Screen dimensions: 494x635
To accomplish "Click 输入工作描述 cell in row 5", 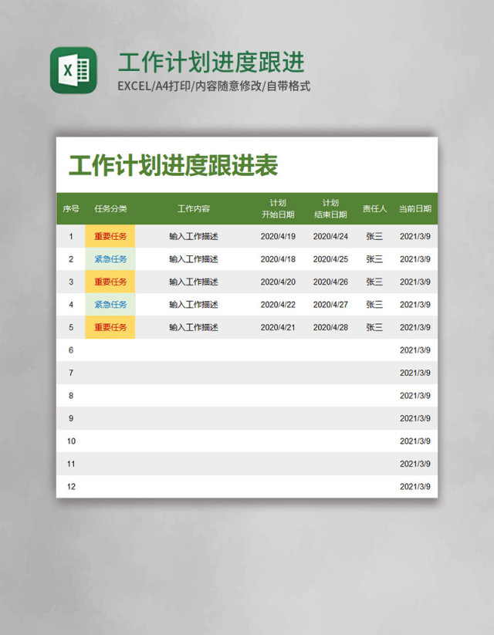I will 194,327.
